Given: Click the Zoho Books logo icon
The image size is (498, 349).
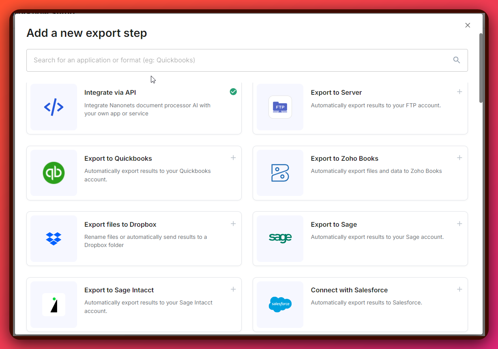Looking at the screenshot, I should coord(280,173).
